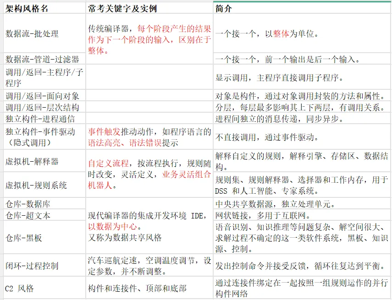This screenshot has height=300, width=392.
Task: Select header cell '架构风格名'
Action: point(44,9)
